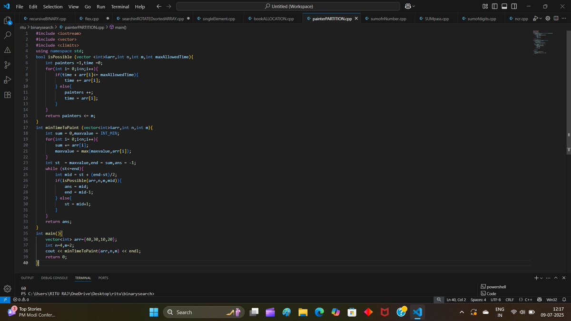571x321 pixels.
Task: Open the Source Control view
Action: 8,65
